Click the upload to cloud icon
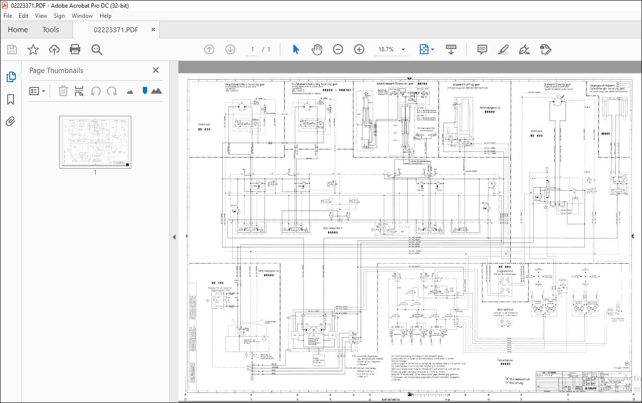Screen dimensions: 642x403 pos(54,49)
